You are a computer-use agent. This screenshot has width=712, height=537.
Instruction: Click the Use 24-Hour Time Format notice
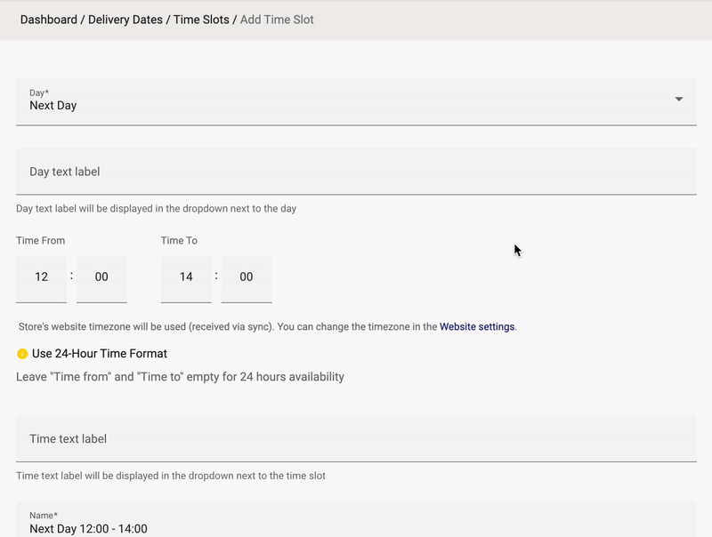tap(100, 354)
